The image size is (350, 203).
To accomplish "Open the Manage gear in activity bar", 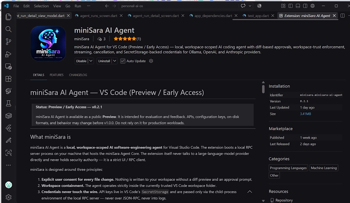I will (x=9, y=197).
